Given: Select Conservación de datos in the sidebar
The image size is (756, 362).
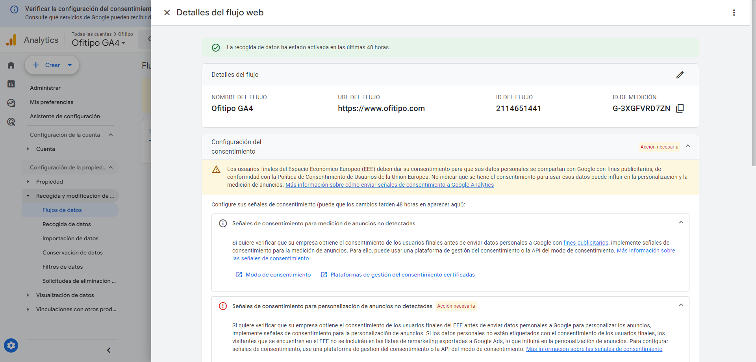Looking at the screenshot, I should 72,252.
